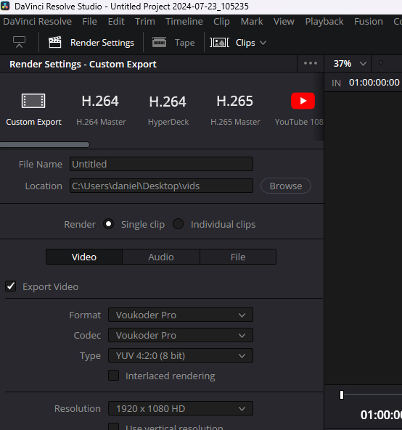
Task: Switch to the File settings tab
Action: (238, 257)
